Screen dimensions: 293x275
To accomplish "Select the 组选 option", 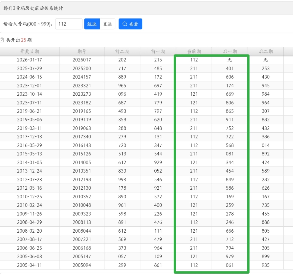I will [x=92, y=24].
